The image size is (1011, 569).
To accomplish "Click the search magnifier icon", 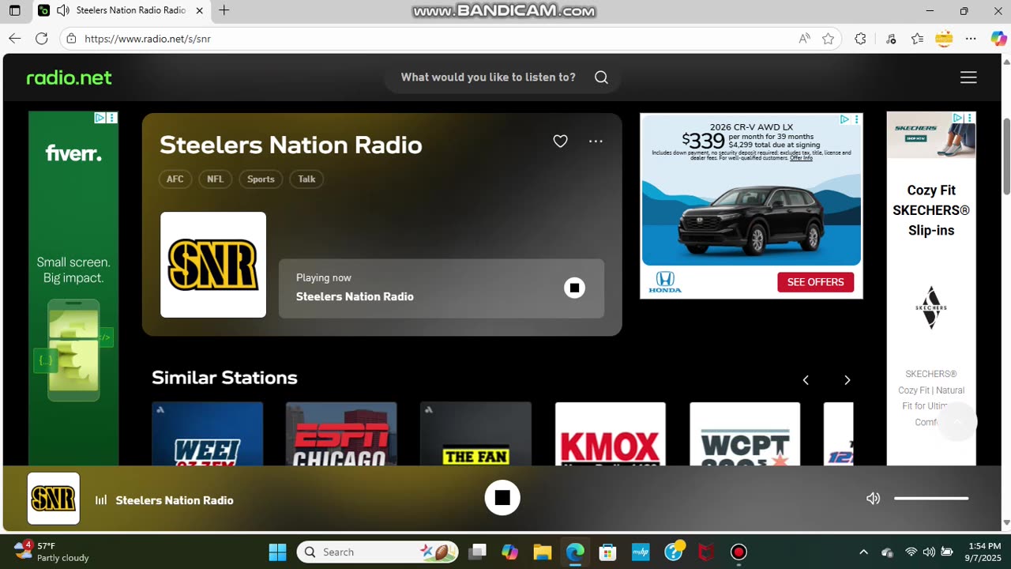I will [x=601, y=77].
